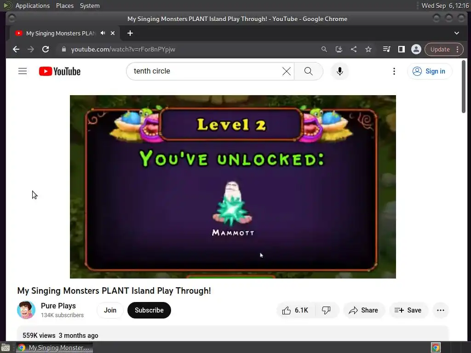Click the Chrome Update button
The height and width of the screenshot is (353, 471).
click(x=440, y=49)
